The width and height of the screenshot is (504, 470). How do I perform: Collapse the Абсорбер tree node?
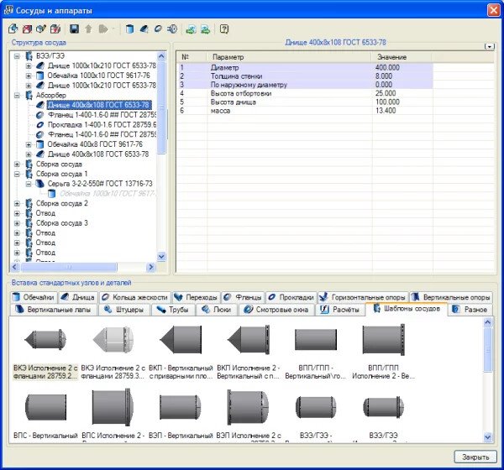point(18,95)
